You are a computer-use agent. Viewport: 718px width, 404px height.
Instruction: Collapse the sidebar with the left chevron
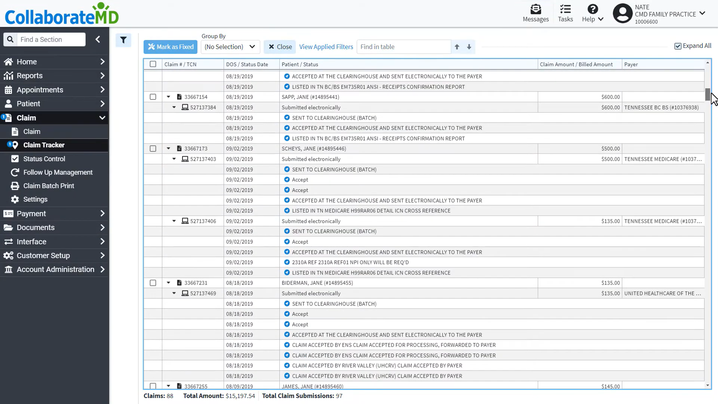pyautogui.click(x=98, y=39)
